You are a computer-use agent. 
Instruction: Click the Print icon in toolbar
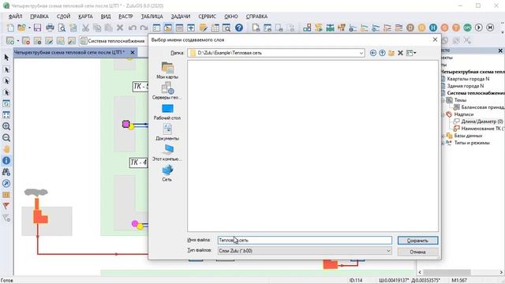point(50,28)
